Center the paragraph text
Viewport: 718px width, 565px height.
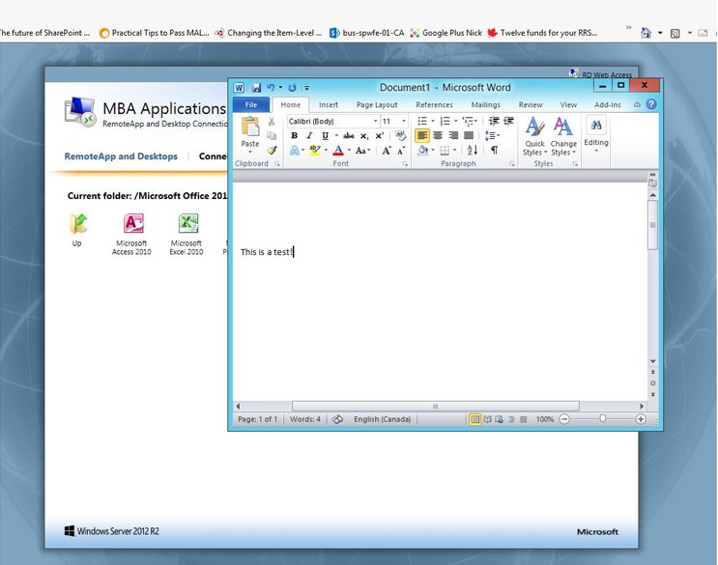(x=438, y=135)
